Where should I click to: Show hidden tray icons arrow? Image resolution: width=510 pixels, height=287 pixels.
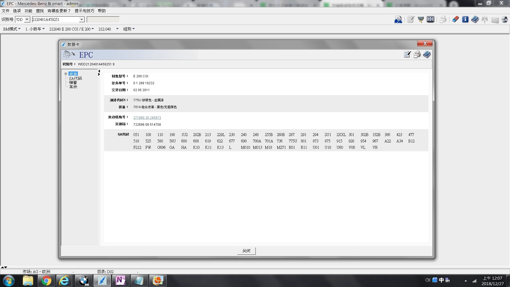pos(465,281)
